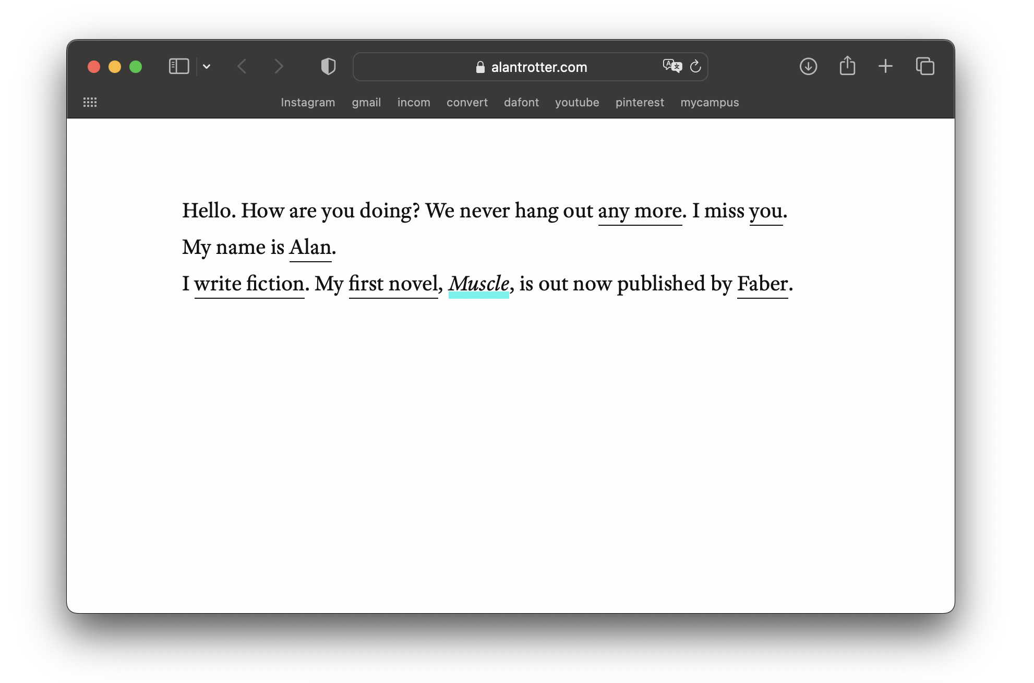
Task: Open a new tab with plus
Action: coord(885,66)
